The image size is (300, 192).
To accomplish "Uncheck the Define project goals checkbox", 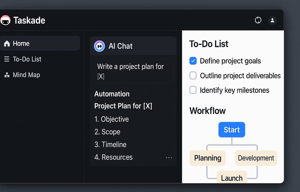I will 193,61.
